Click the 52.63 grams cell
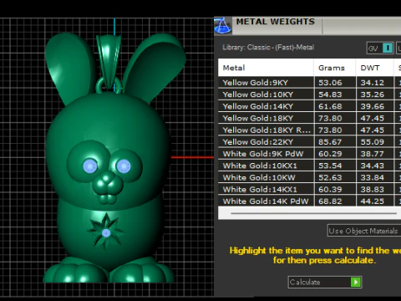 (x=335, y=177)
